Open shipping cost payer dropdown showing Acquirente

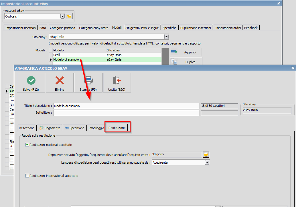pos(207,162)
